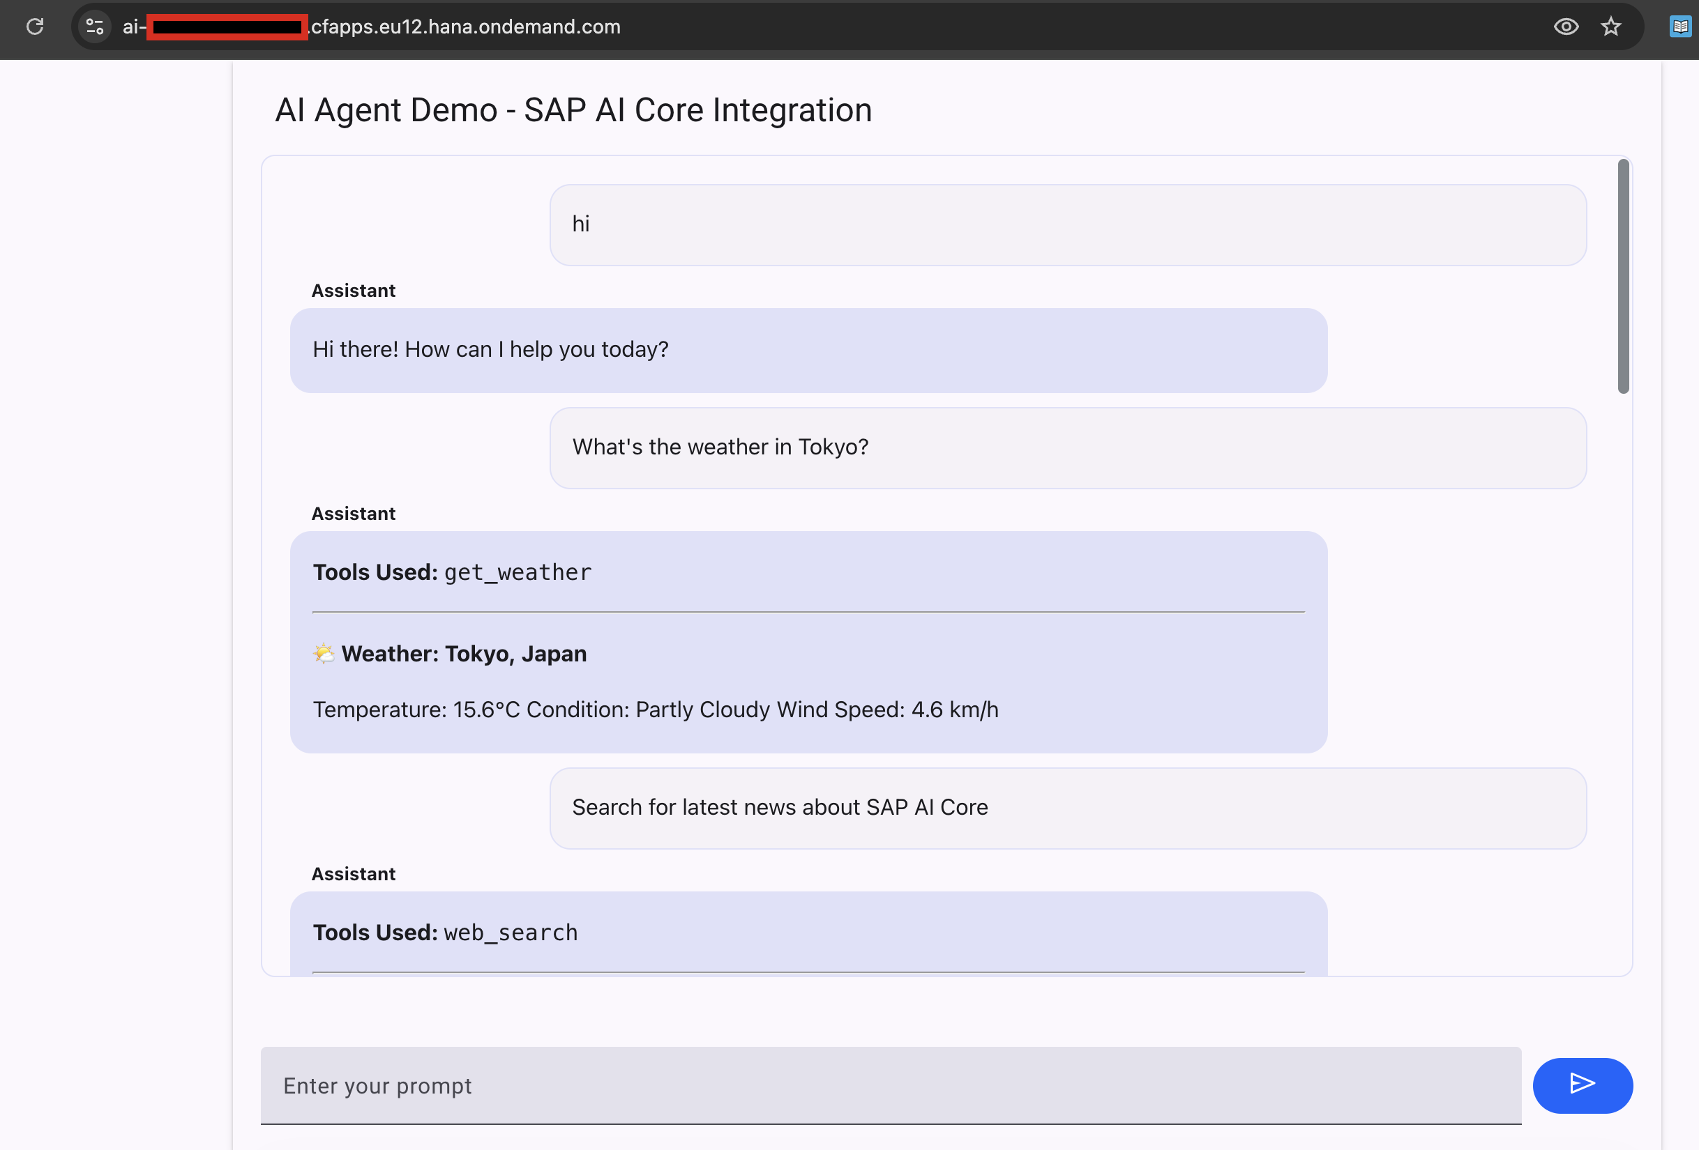This screenshot has width=1699, height=1150.
Task: Click the temperature and wind speed line
Action: coord(656,710)
